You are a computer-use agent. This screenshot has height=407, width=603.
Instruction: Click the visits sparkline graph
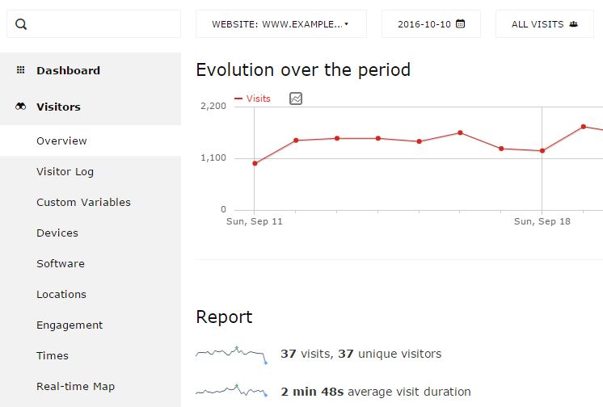[232, 354]
